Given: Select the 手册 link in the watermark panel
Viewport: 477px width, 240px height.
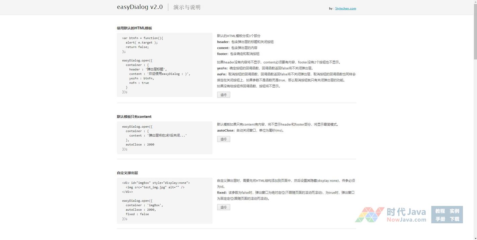Looking at the screenshot, I should click(440, 219).
